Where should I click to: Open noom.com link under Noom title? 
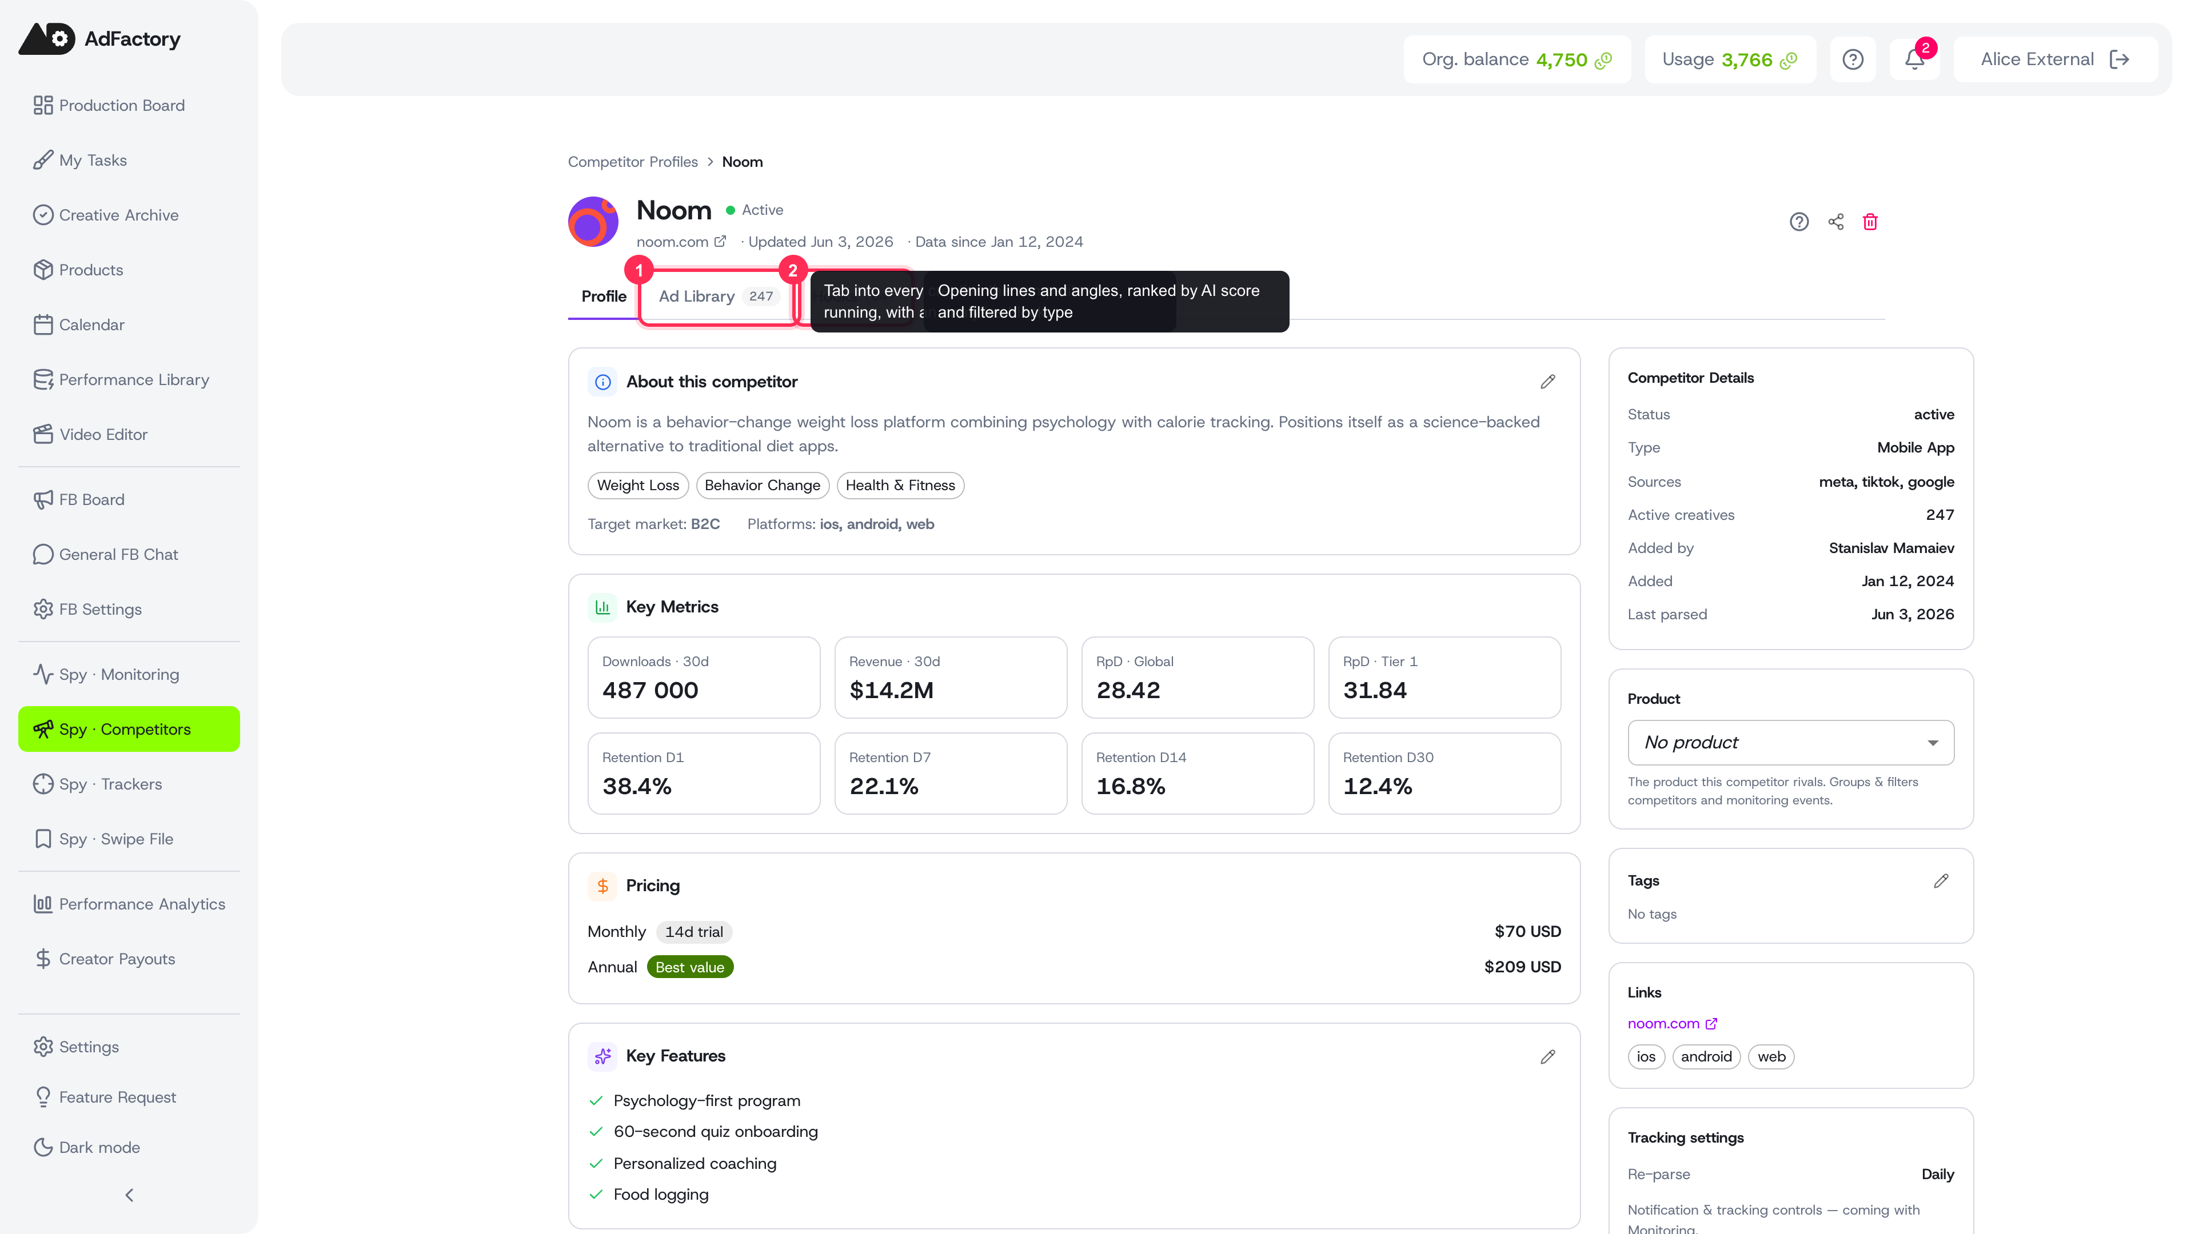pos(681,242)
